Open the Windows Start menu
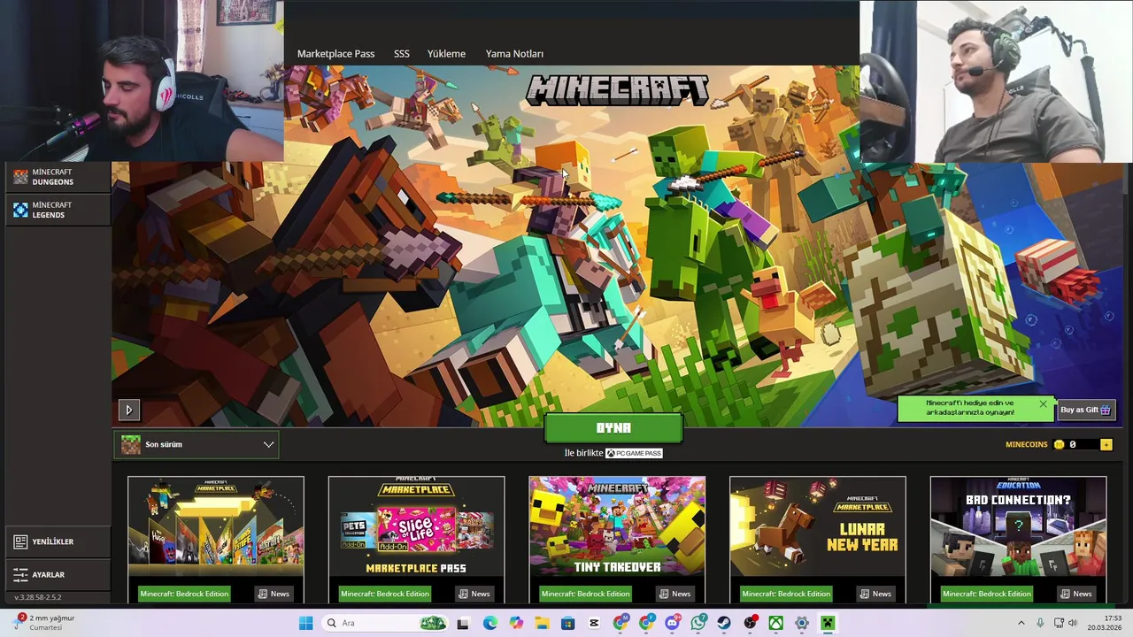Viewport: 1133px width, 637px height. pyautogui.click(x=305, y=623)
